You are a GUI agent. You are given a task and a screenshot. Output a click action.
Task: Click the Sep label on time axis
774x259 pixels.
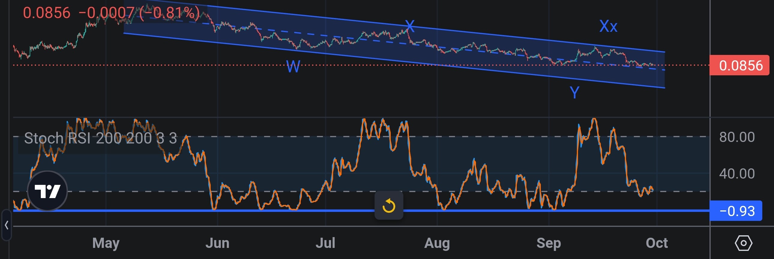[548, 243]
